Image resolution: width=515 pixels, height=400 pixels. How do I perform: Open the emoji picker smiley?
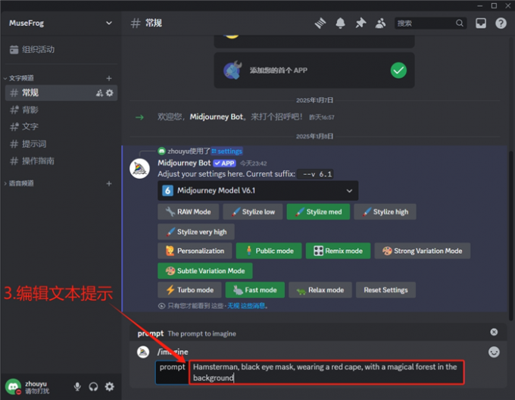494,352
